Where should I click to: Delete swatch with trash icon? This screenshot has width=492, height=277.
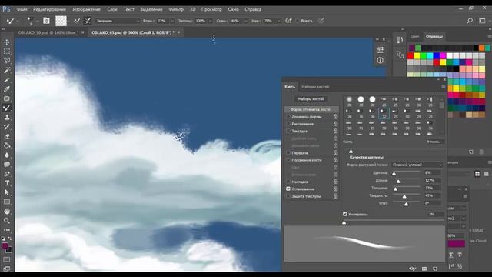click(481, 152)
